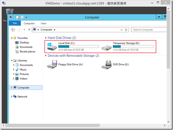Open Recent places under Favorites
Screen dimensions: 173x130
tap(27, 52)
